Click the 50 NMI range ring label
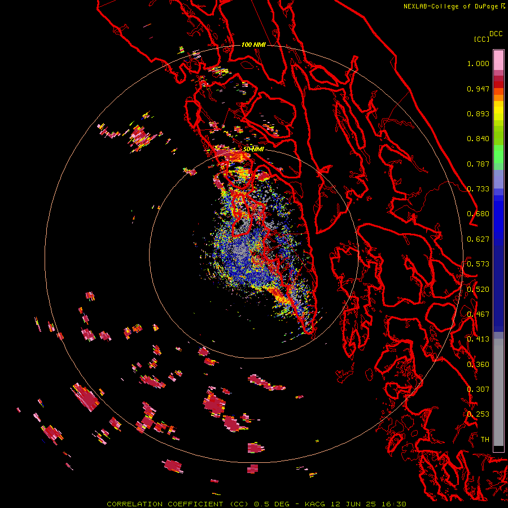This screenshot has height=508, width=508. point(253,150)
